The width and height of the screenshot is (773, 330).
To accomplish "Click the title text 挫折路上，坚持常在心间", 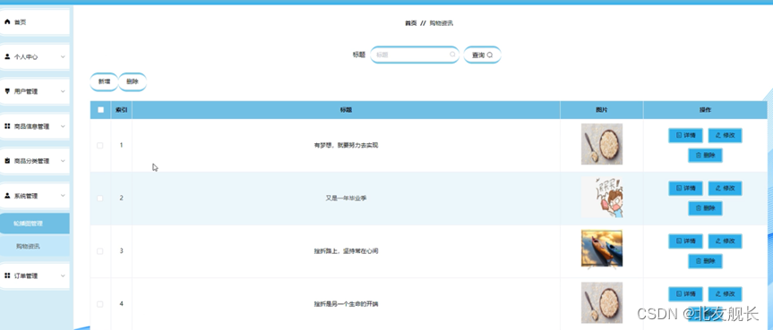I will (346, 251).
